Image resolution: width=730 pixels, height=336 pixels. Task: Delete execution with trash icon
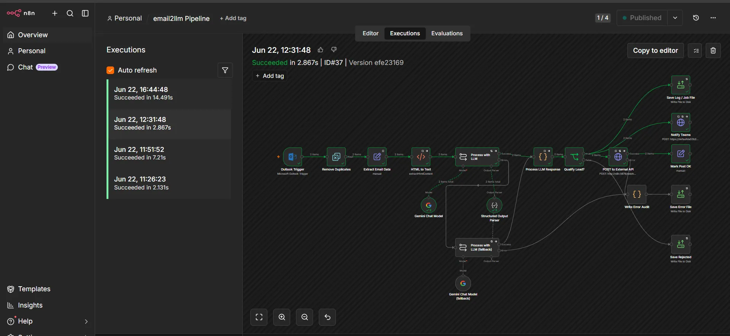[x=713, y=50]
